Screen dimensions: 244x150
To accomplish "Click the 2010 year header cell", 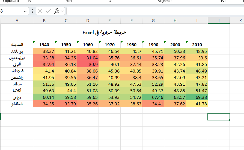I will pyautogui.click(x=197, y=45).
